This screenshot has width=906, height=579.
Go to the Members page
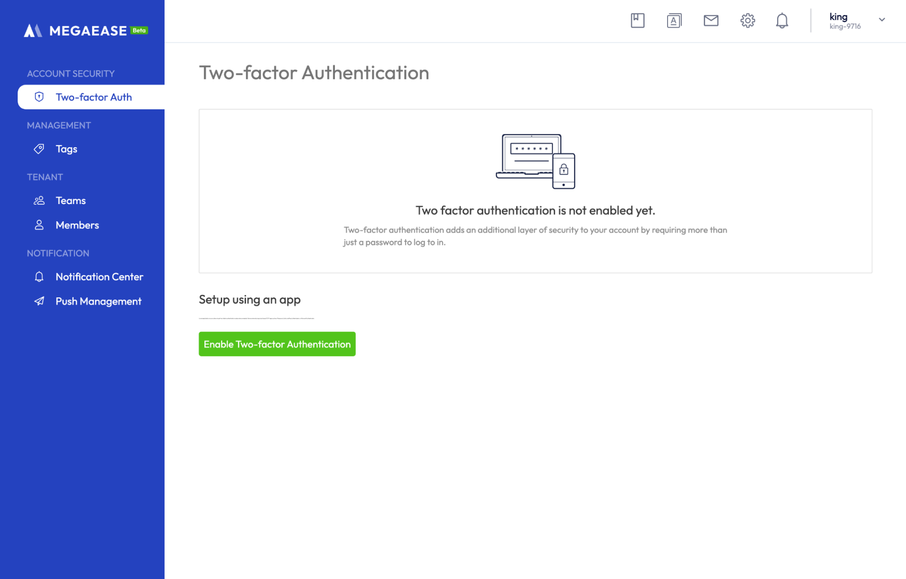(77, 225)
